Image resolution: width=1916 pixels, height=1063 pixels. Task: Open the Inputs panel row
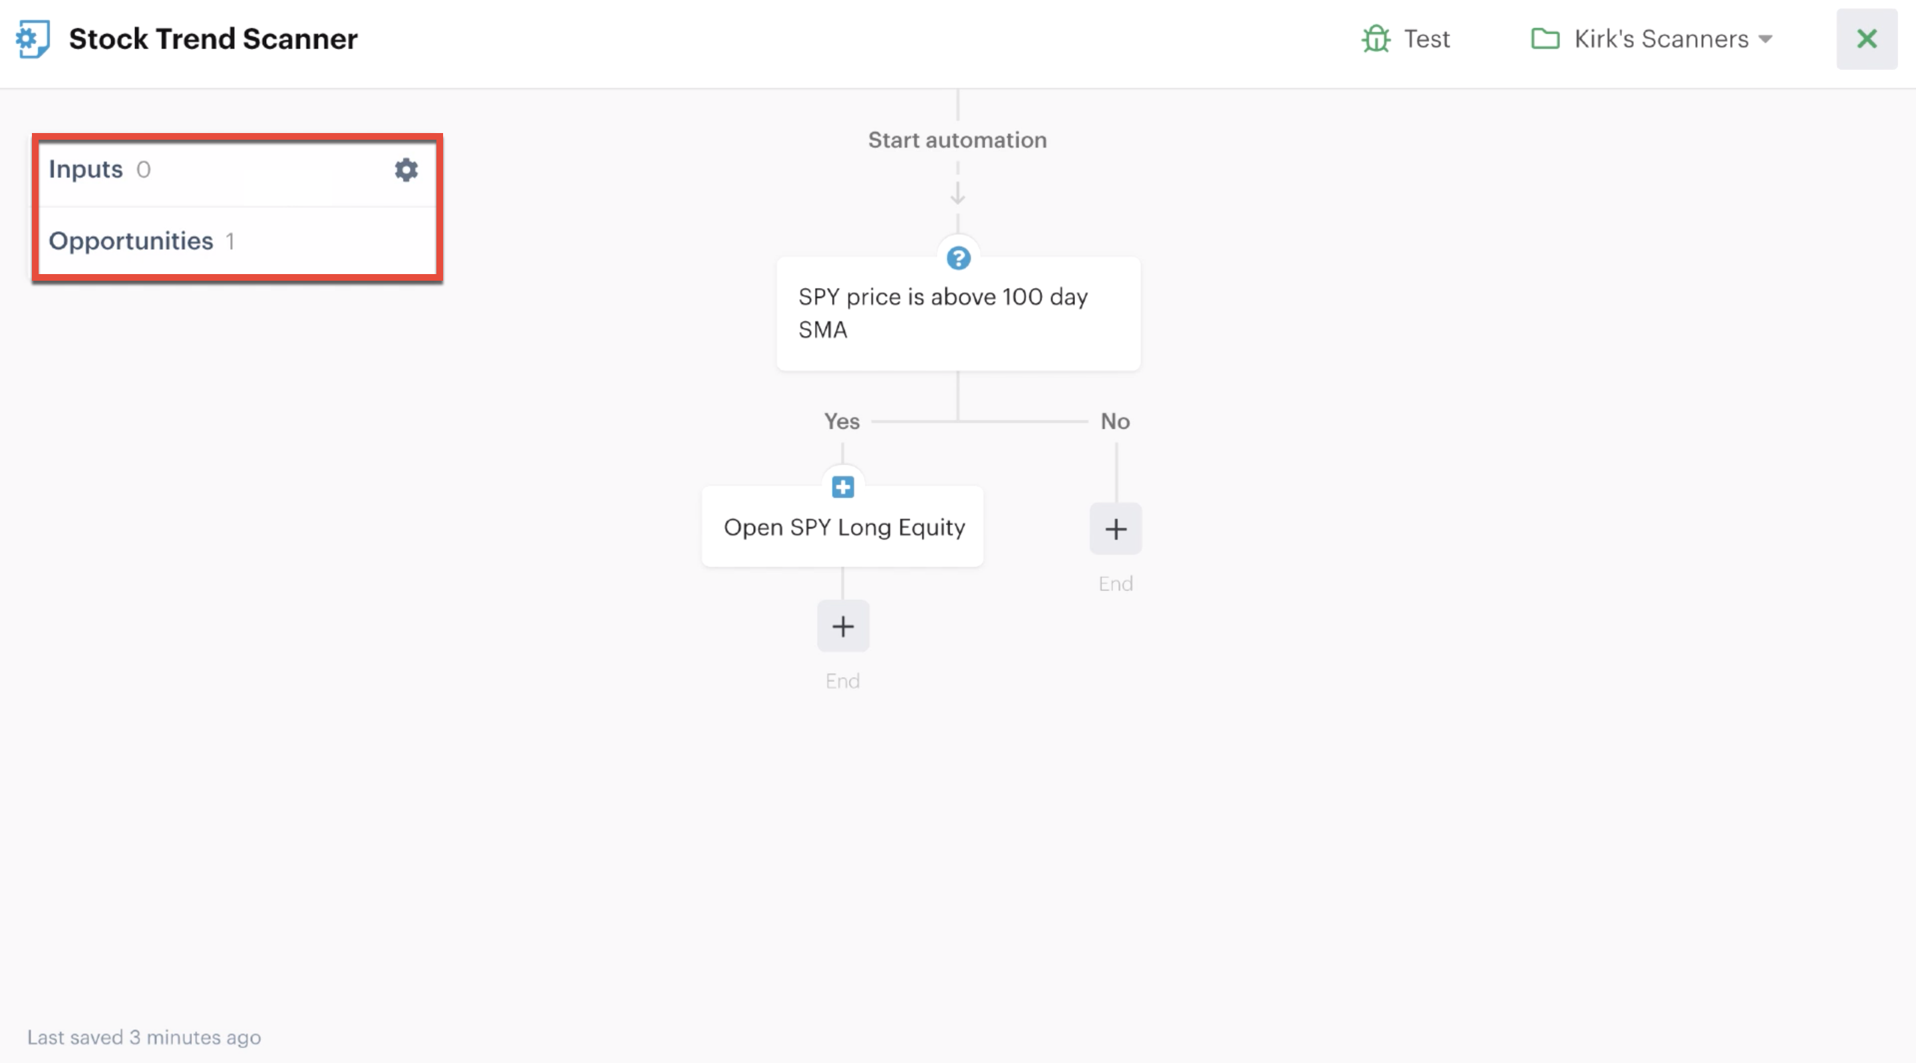(238, 170)
